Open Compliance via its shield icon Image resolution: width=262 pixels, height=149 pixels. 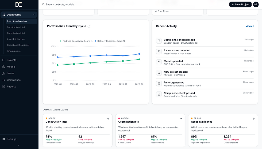[4, 80]
